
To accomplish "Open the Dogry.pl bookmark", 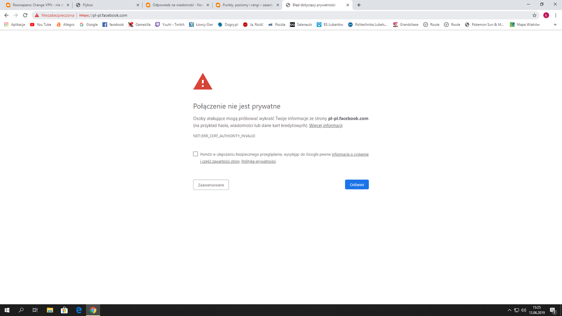I will coord(228,25).
